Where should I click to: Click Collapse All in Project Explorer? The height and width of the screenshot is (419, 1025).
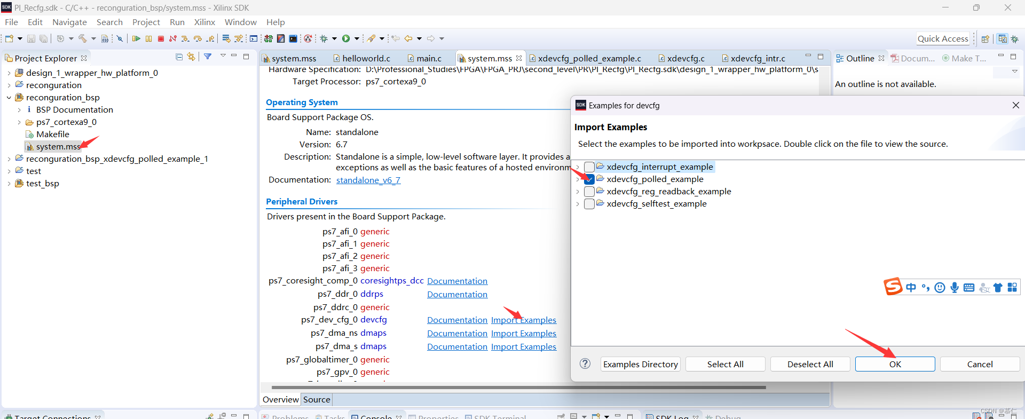tap(179, 57)
